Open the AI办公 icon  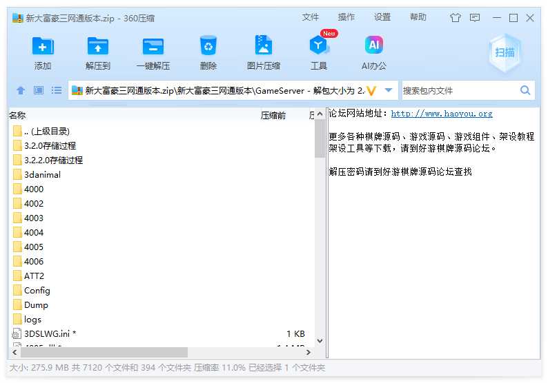point(374,45)
